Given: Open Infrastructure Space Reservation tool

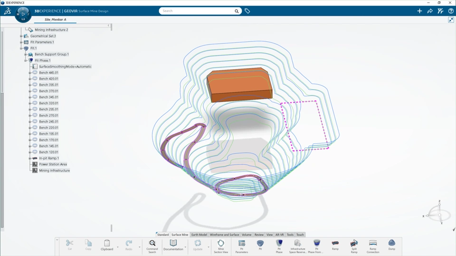Looking at the screenshot, I should [x=298, y=247].
